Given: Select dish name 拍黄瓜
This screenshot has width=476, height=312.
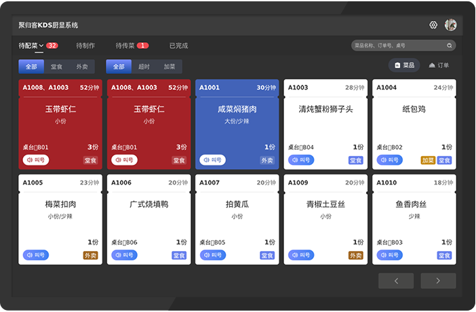Looking at the screenshot, I should (x=237, y=204).
